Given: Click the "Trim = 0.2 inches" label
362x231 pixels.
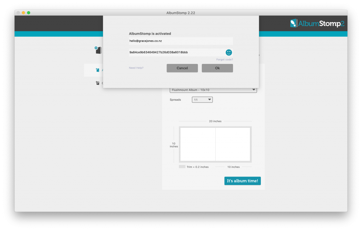Looking at the screenshot, I should pyautogui.click(x=198, y=167).
